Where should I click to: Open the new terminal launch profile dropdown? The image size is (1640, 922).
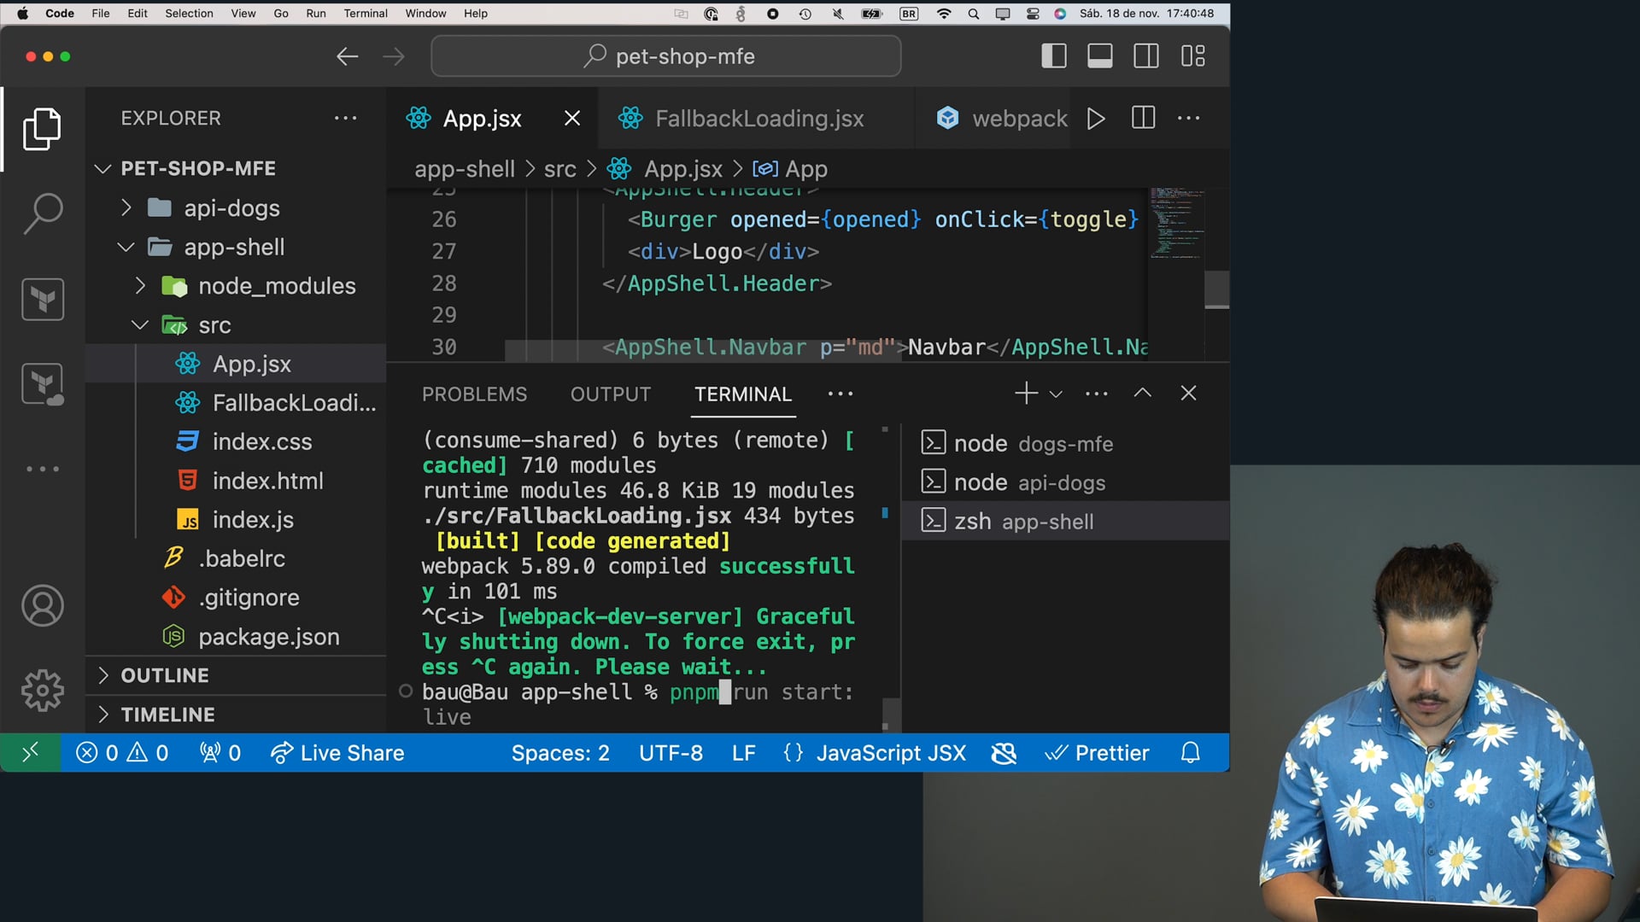point(1056,394)
